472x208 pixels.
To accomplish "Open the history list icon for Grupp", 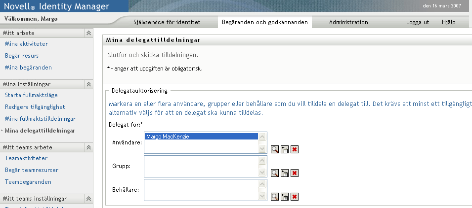I will 285,173.
